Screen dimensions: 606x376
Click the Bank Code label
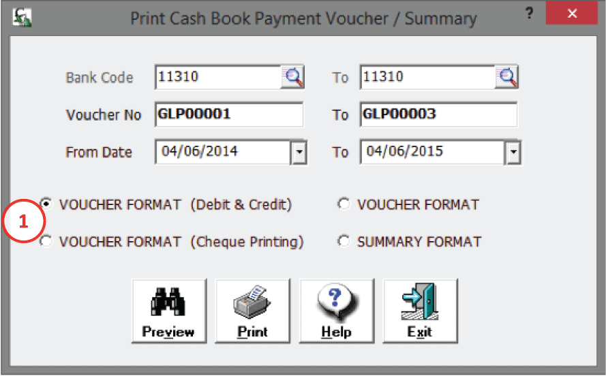(100, 78)
